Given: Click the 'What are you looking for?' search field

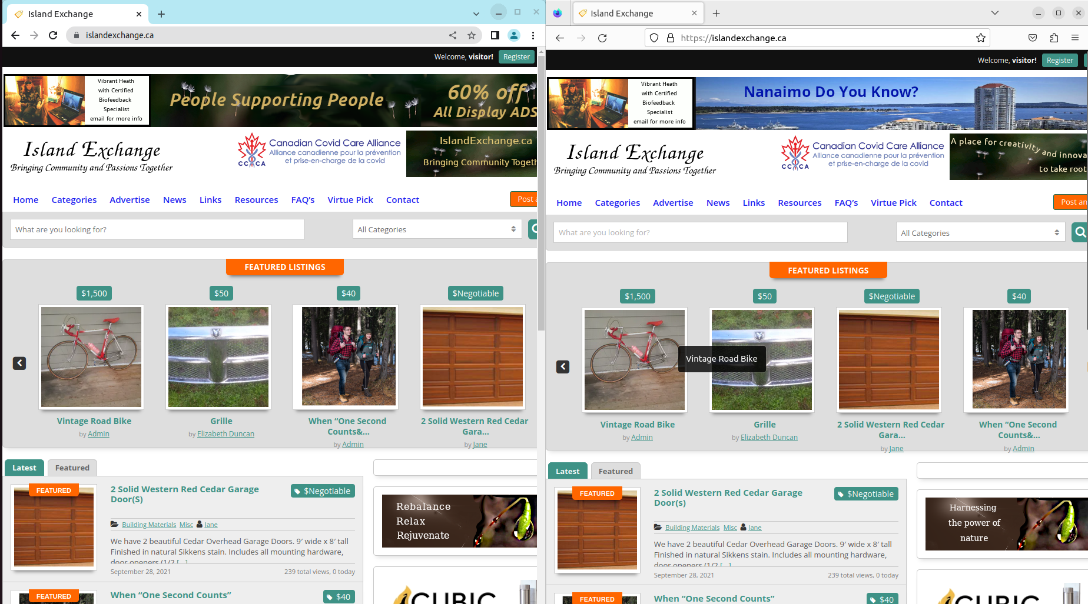Looking at the screenshot, I should click(x=157, y=229).
